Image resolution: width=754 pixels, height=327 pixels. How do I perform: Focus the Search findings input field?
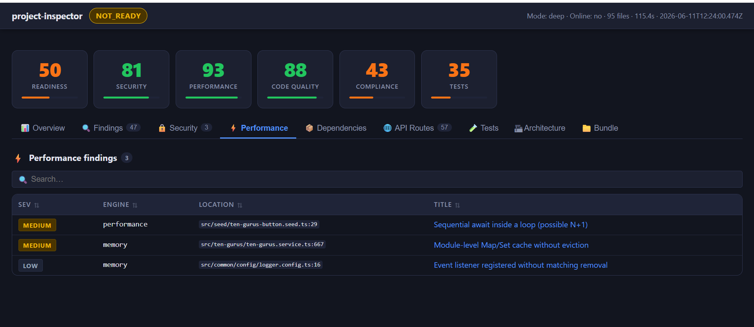click(377, 179)
